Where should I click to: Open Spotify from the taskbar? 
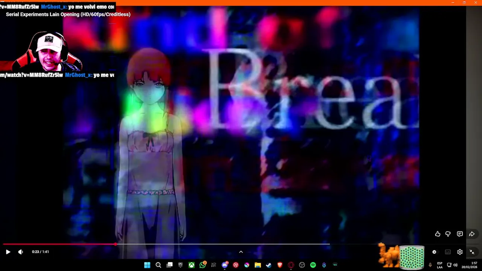[x=313, y=265]
